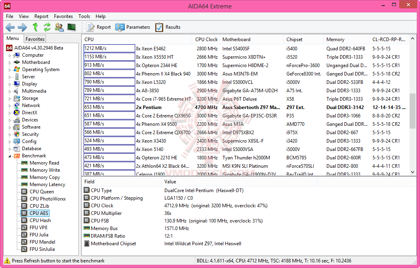Expand the Computer tree node
The width and height of the screenshot is (420, 268).
pos(10,56)
